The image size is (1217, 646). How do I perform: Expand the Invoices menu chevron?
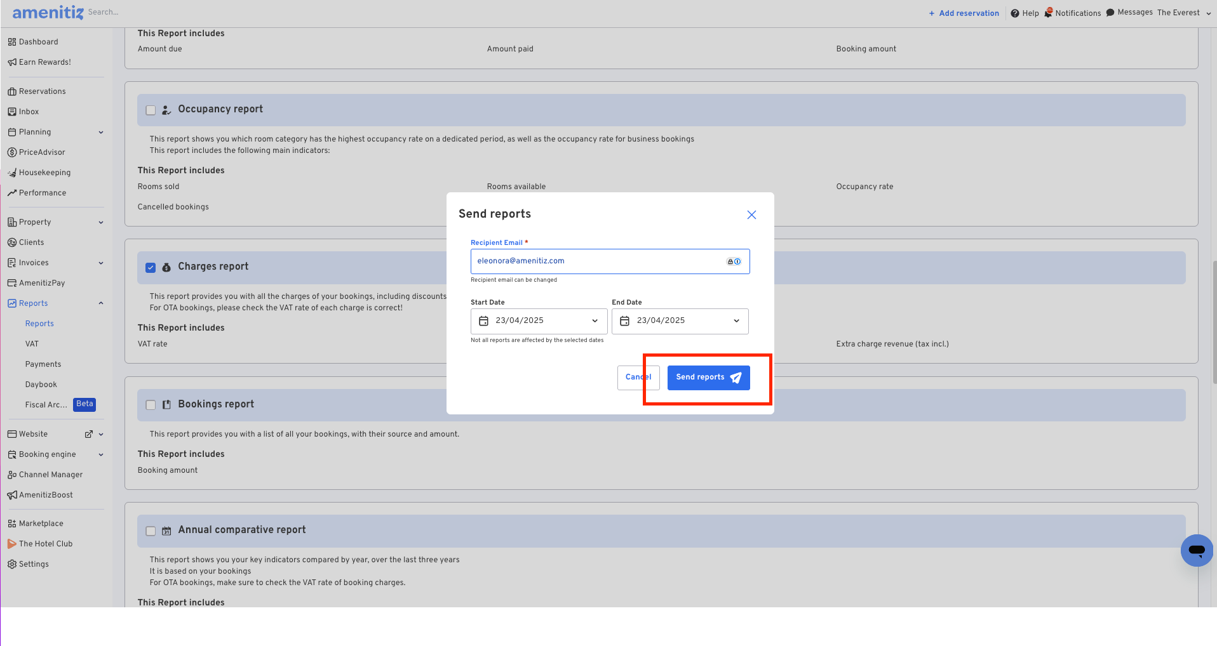101,263
